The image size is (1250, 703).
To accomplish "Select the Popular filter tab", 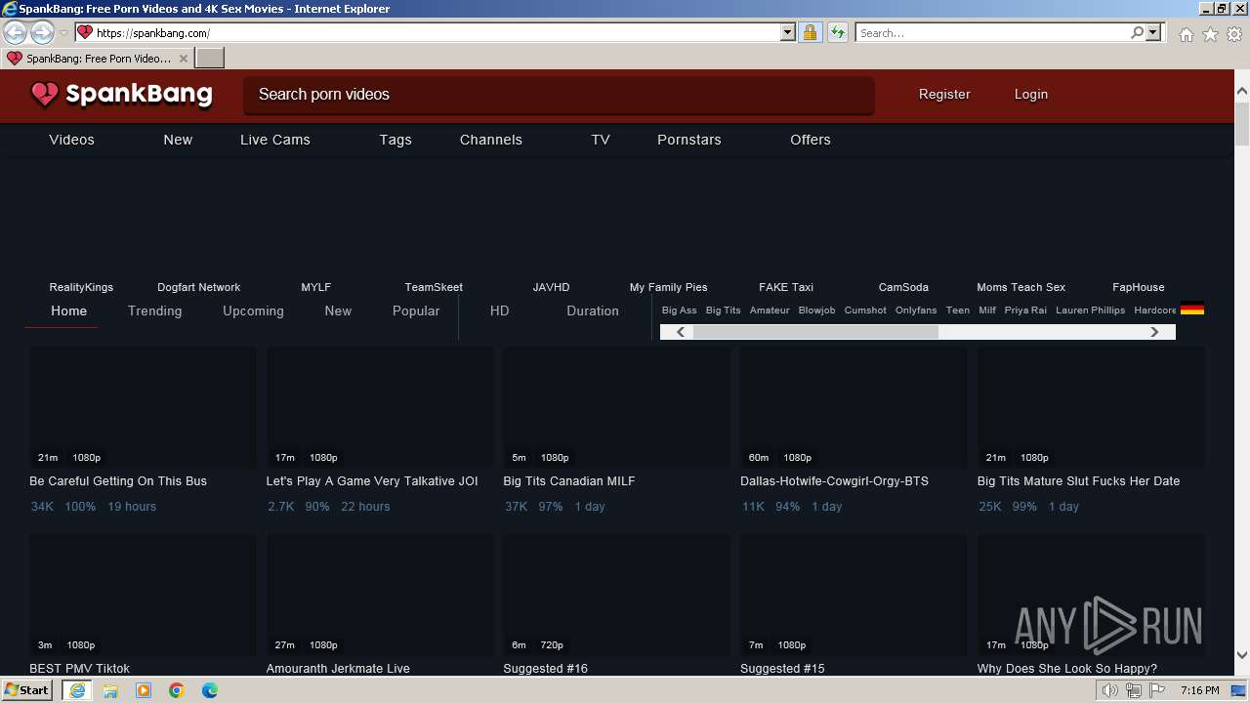I will pos(416,310).
